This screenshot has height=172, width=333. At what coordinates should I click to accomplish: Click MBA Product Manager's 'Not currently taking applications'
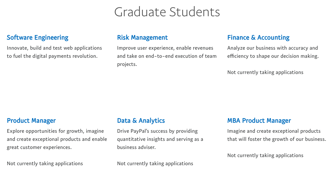point(265,155)
